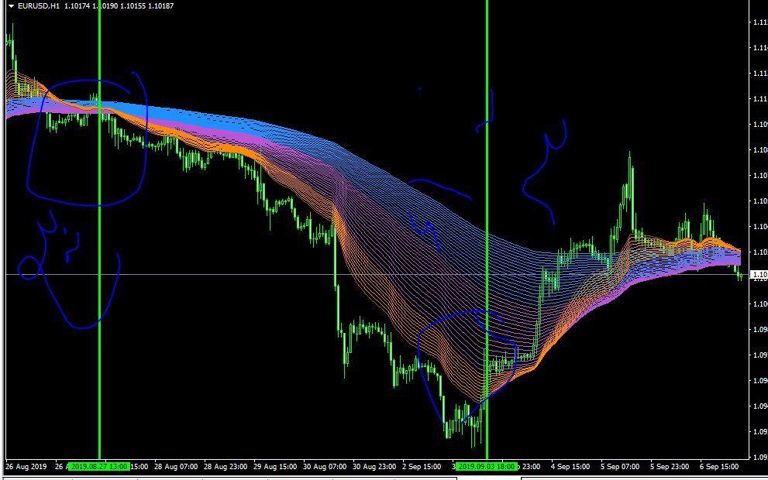
Task: Click the 28 Aug 23:00 time axis label
Action: point(225,467)
